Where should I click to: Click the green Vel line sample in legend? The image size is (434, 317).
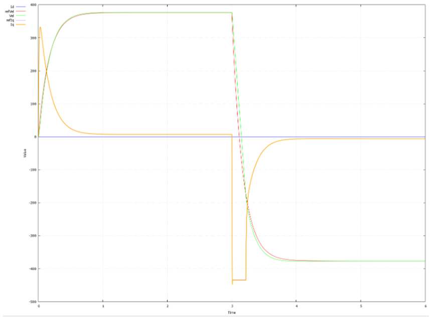[21, 15]
